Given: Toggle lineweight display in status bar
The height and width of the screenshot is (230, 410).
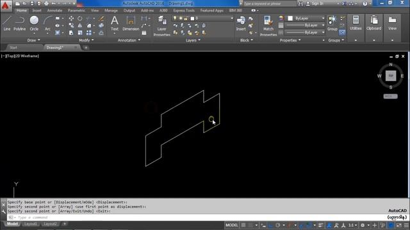Looking at the screenshot, I should click(x=321, y=225).
